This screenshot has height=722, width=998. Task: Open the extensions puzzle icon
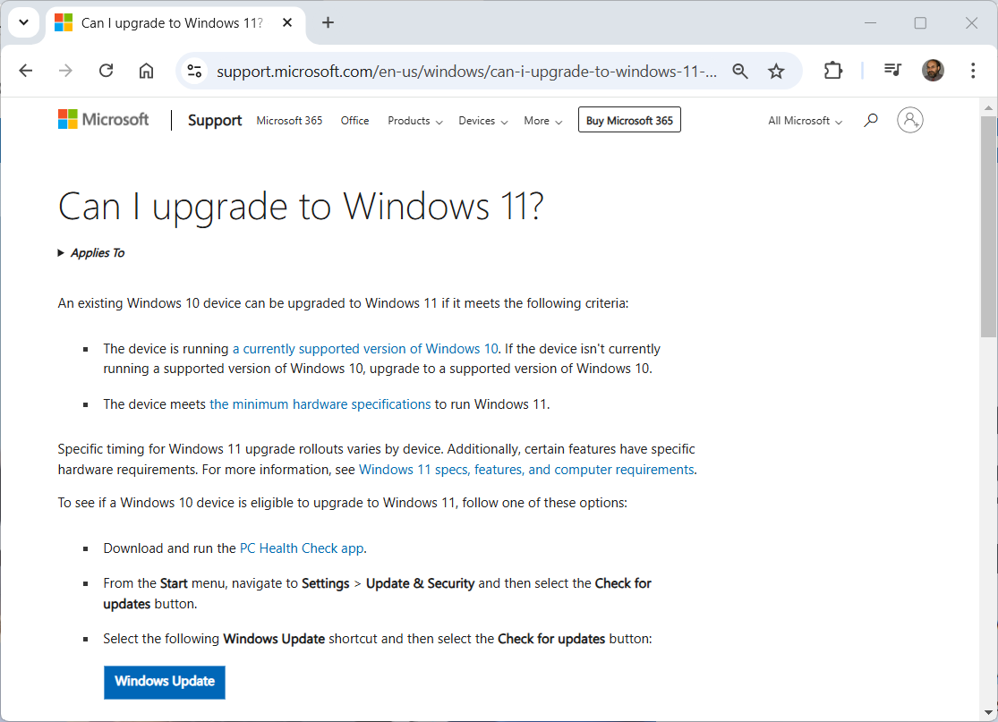click(x=832, y=71)
